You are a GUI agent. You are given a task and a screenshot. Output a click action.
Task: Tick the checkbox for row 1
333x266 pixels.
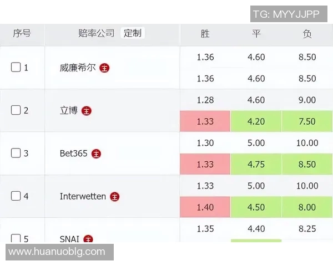(x=16, y=67)
